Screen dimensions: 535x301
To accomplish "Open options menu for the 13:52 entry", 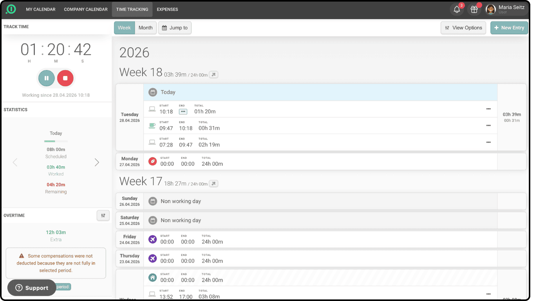I will pos(488,294).
